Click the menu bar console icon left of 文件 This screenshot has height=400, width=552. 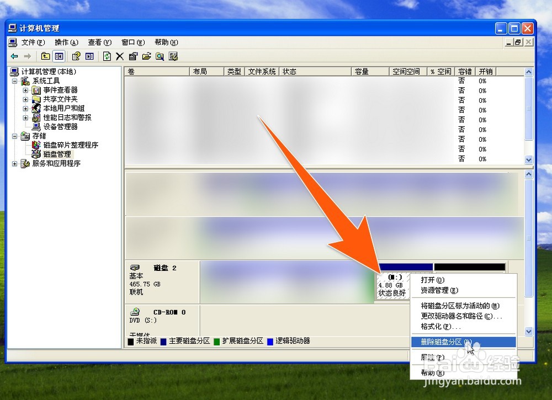13,42
